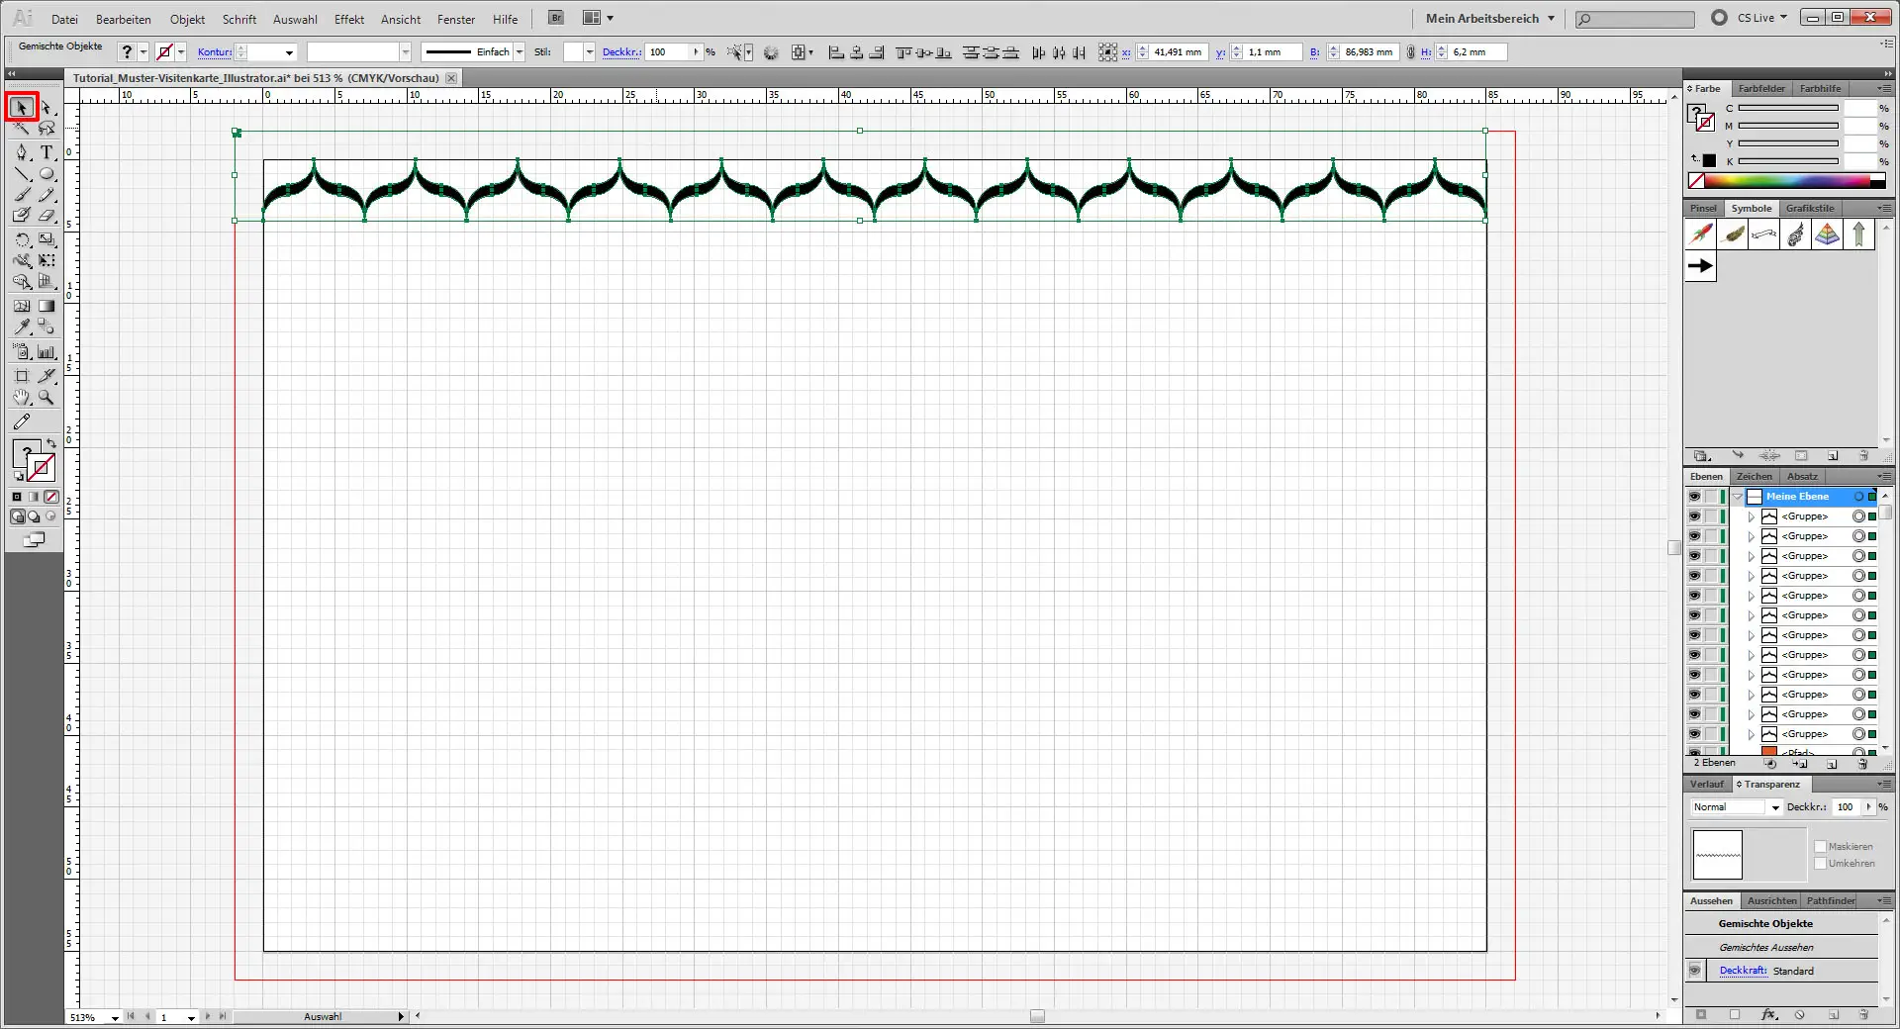Select the Verlauf (gradient) tool
The image size is (1900, 1029).
tap(47, 305)
